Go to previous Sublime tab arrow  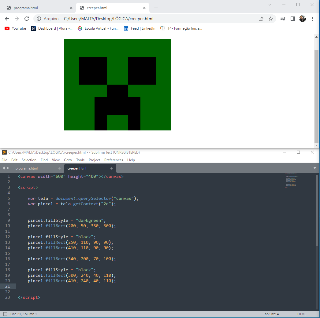click(3, 168)
